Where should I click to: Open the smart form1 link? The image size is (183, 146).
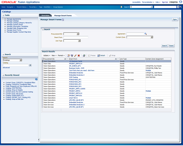point(73,98)
